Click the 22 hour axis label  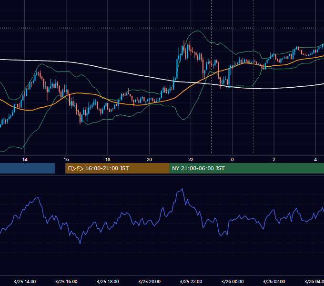191,160
